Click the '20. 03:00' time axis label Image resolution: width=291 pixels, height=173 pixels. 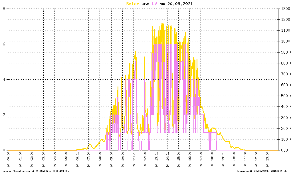[43, 160]
